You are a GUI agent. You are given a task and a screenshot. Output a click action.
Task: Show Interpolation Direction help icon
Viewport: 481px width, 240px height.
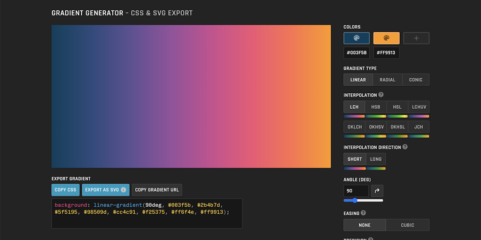[405, 147]
